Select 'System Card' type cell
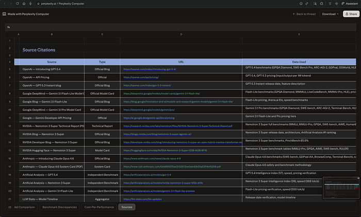This screenshot has height=217, width=361. click(x=102, y=166)
